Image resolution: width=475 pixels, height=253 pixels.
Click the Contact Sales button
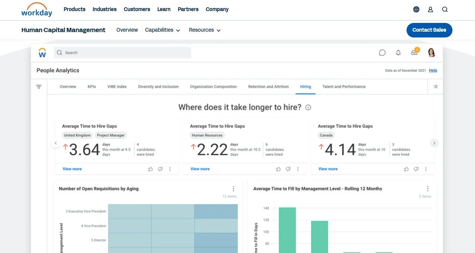(429, 30)
